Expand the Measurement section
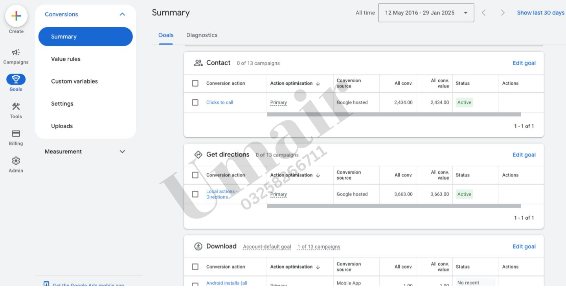 122,151
